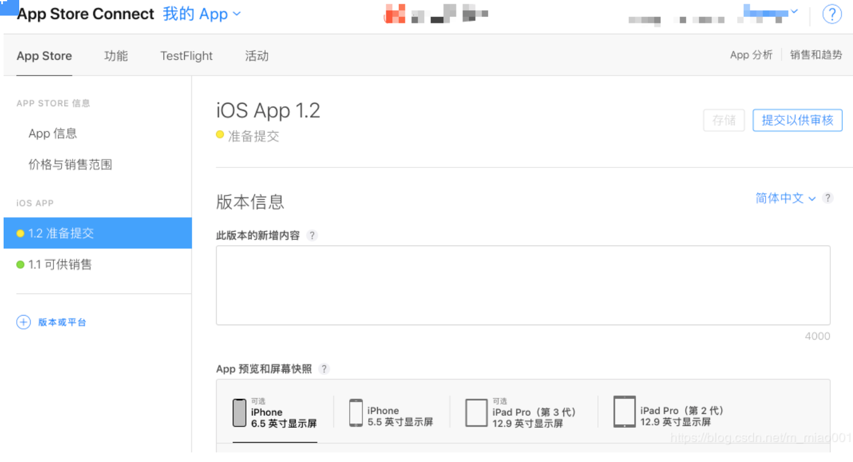Screen dimensions: 853x462
Task: Click the 4000 character count
Action: point(818,336)
